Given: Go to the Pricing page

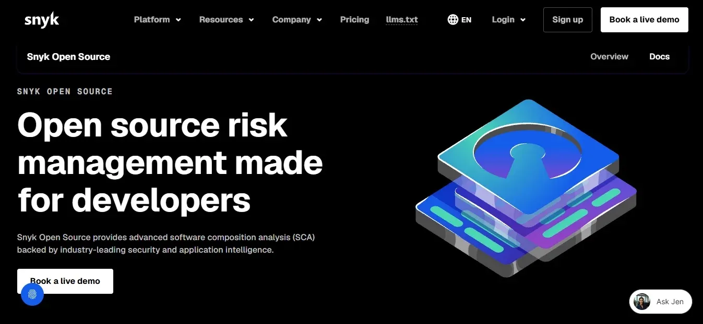Looking at the screenshot, I should coord(354,20).
